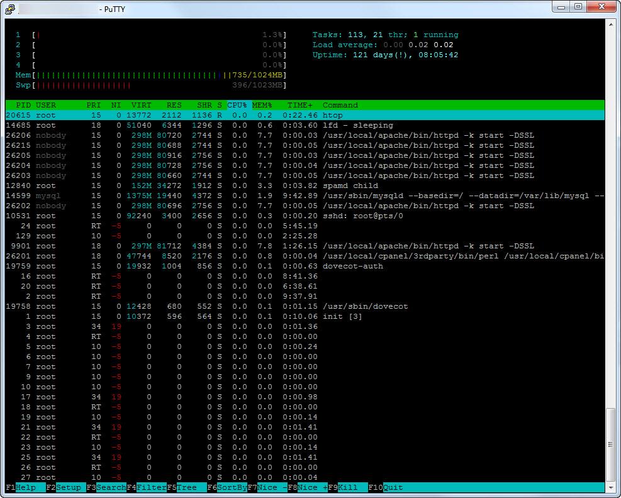Viewport: 621px width, 498px height.
Task: Sort by MEM% column header
Action: 262,105
